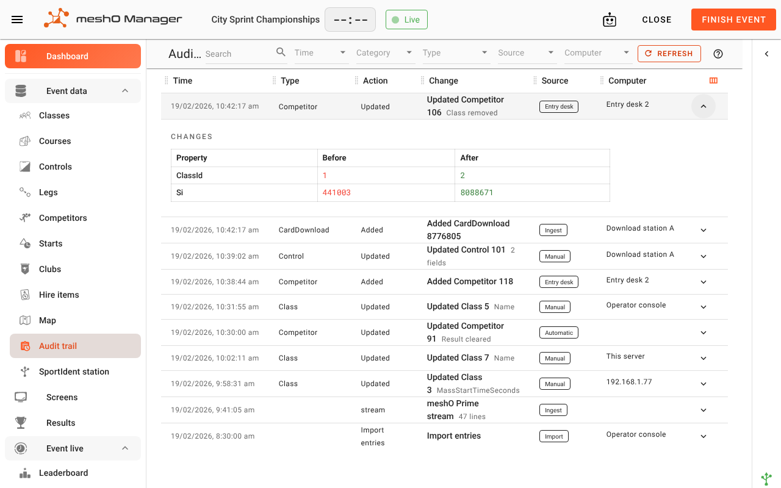Image resolution: width=781 pixels, height=488 pixels.
Task: Open Hire items page
Action: tap(76, 295)
